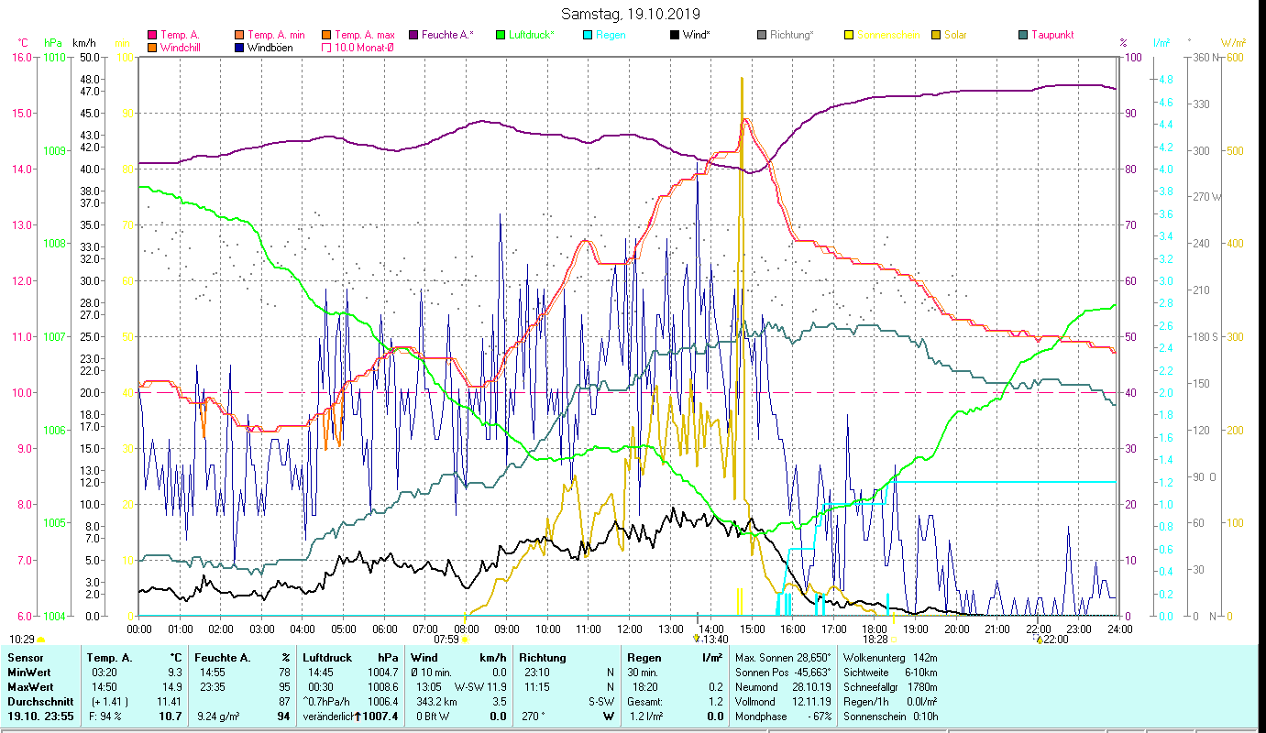The width and height of the screenshot is (1266, 733).
Task: Click the Temp. A. max legend swatch
Action: click(x=327, y=36)
